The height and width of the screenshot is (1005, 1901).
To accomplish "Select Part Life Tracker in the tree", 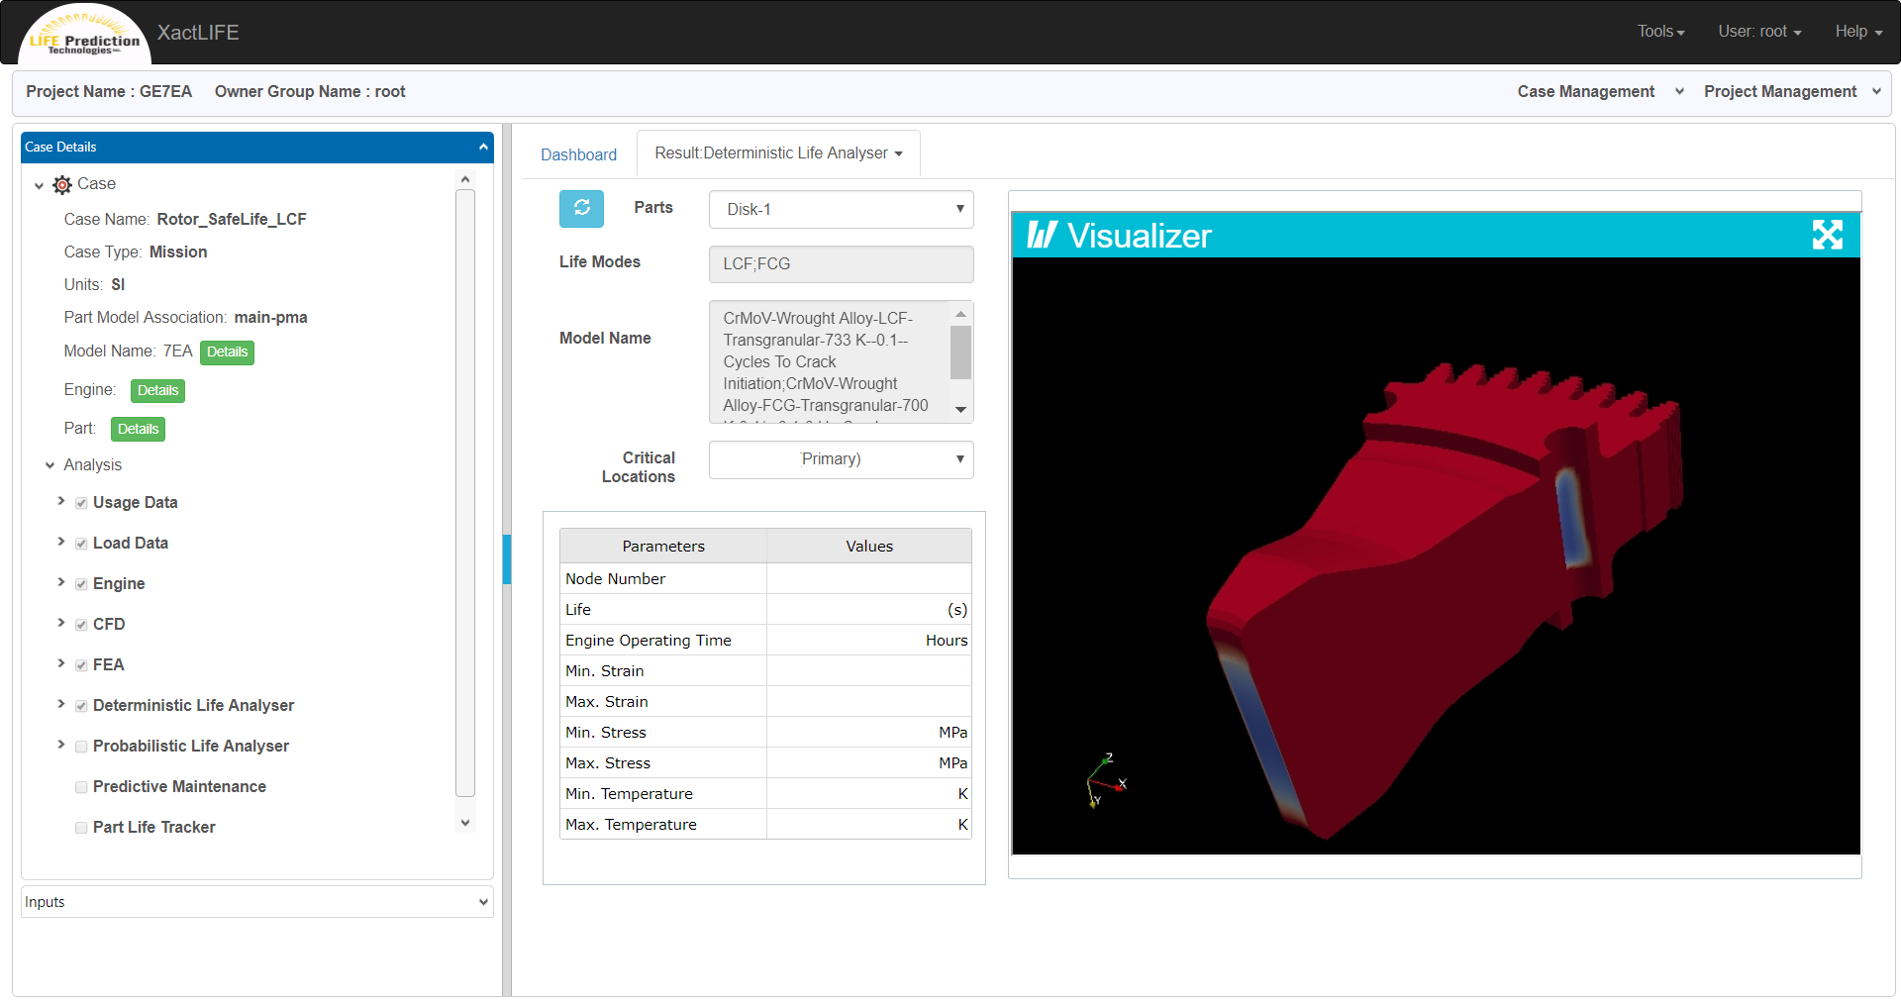I will click(x=153, y=828).
